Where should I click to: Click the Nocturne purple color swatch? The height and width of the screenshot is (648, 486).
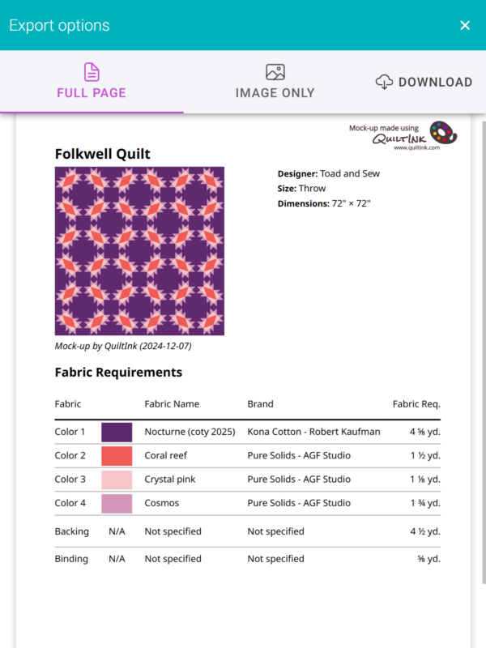117,432
